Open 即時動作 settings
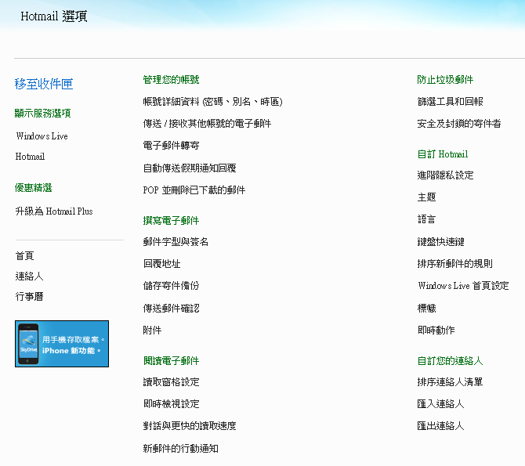 click(436, 330)
